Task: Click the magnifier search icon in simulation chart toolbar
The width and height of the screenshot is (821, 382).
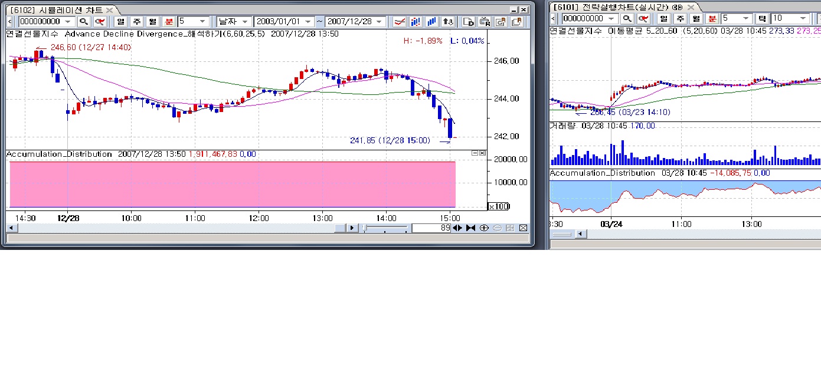Action: [x=84, y=21]
